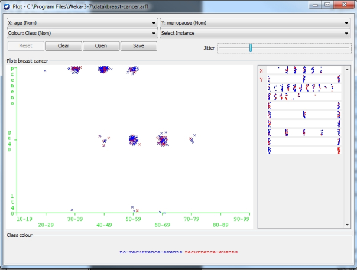This screenshot has width=357, height=270.
Task: Click the Weka icon in title bar
Action: (x=7, y=6)
